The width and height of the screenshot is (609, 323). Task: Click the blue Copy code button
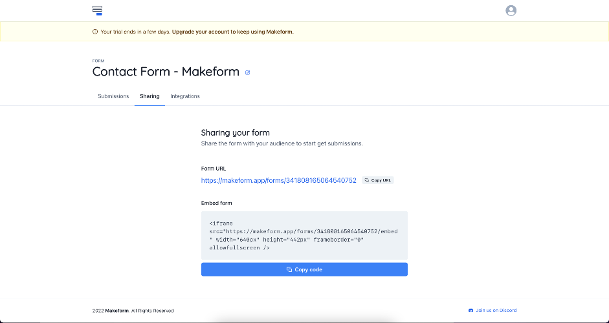tap(304, 269)
